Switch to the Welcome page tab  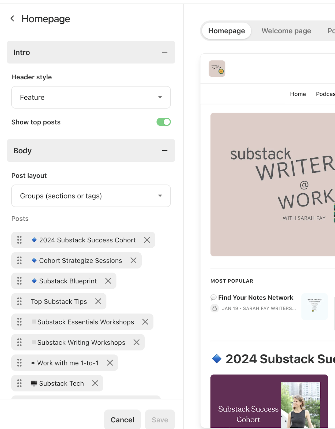[286, 31]
